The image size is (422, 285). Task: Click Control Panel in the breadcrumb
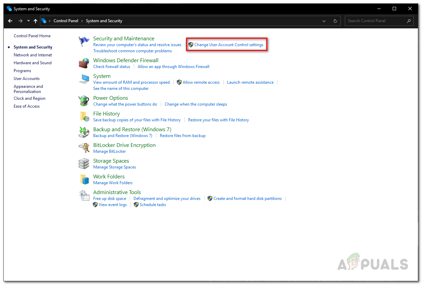pos(66,21)
